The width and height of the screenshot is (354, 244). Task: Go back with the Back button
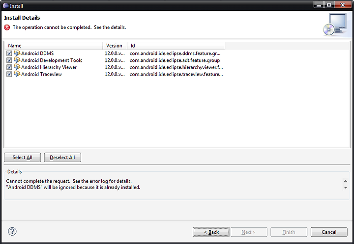click(x=211, y=232)
